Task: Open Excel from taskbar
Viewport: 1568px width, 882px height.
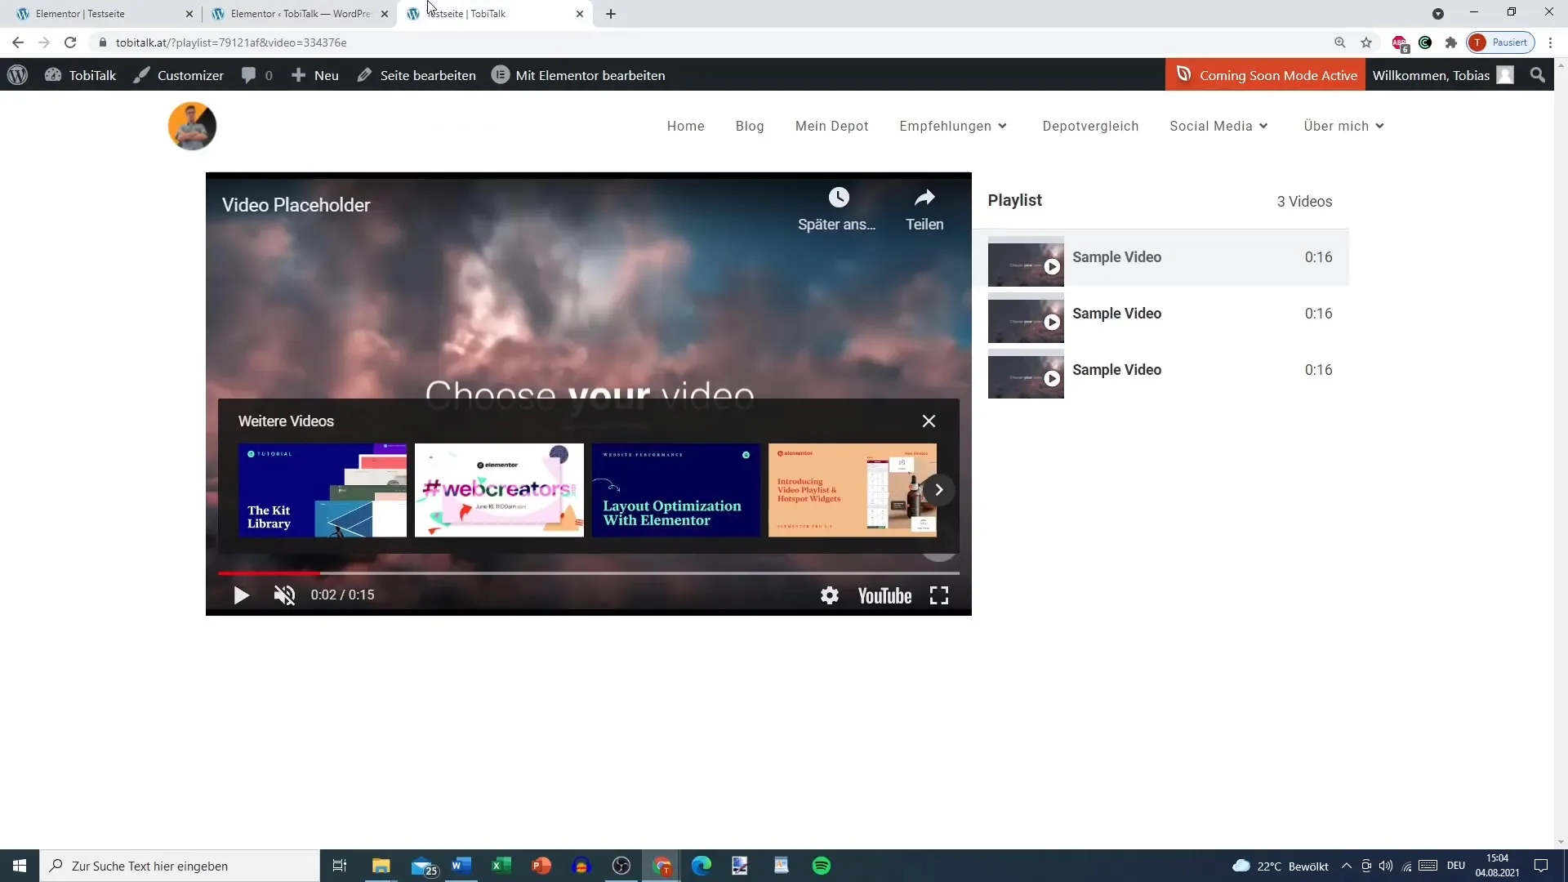Action: (x=501, y=866)
